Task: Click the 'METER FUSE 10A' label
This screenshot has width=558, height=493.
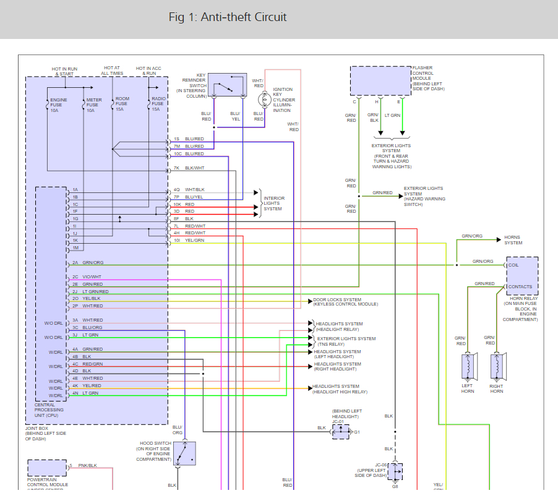Action: coord(94,105)
